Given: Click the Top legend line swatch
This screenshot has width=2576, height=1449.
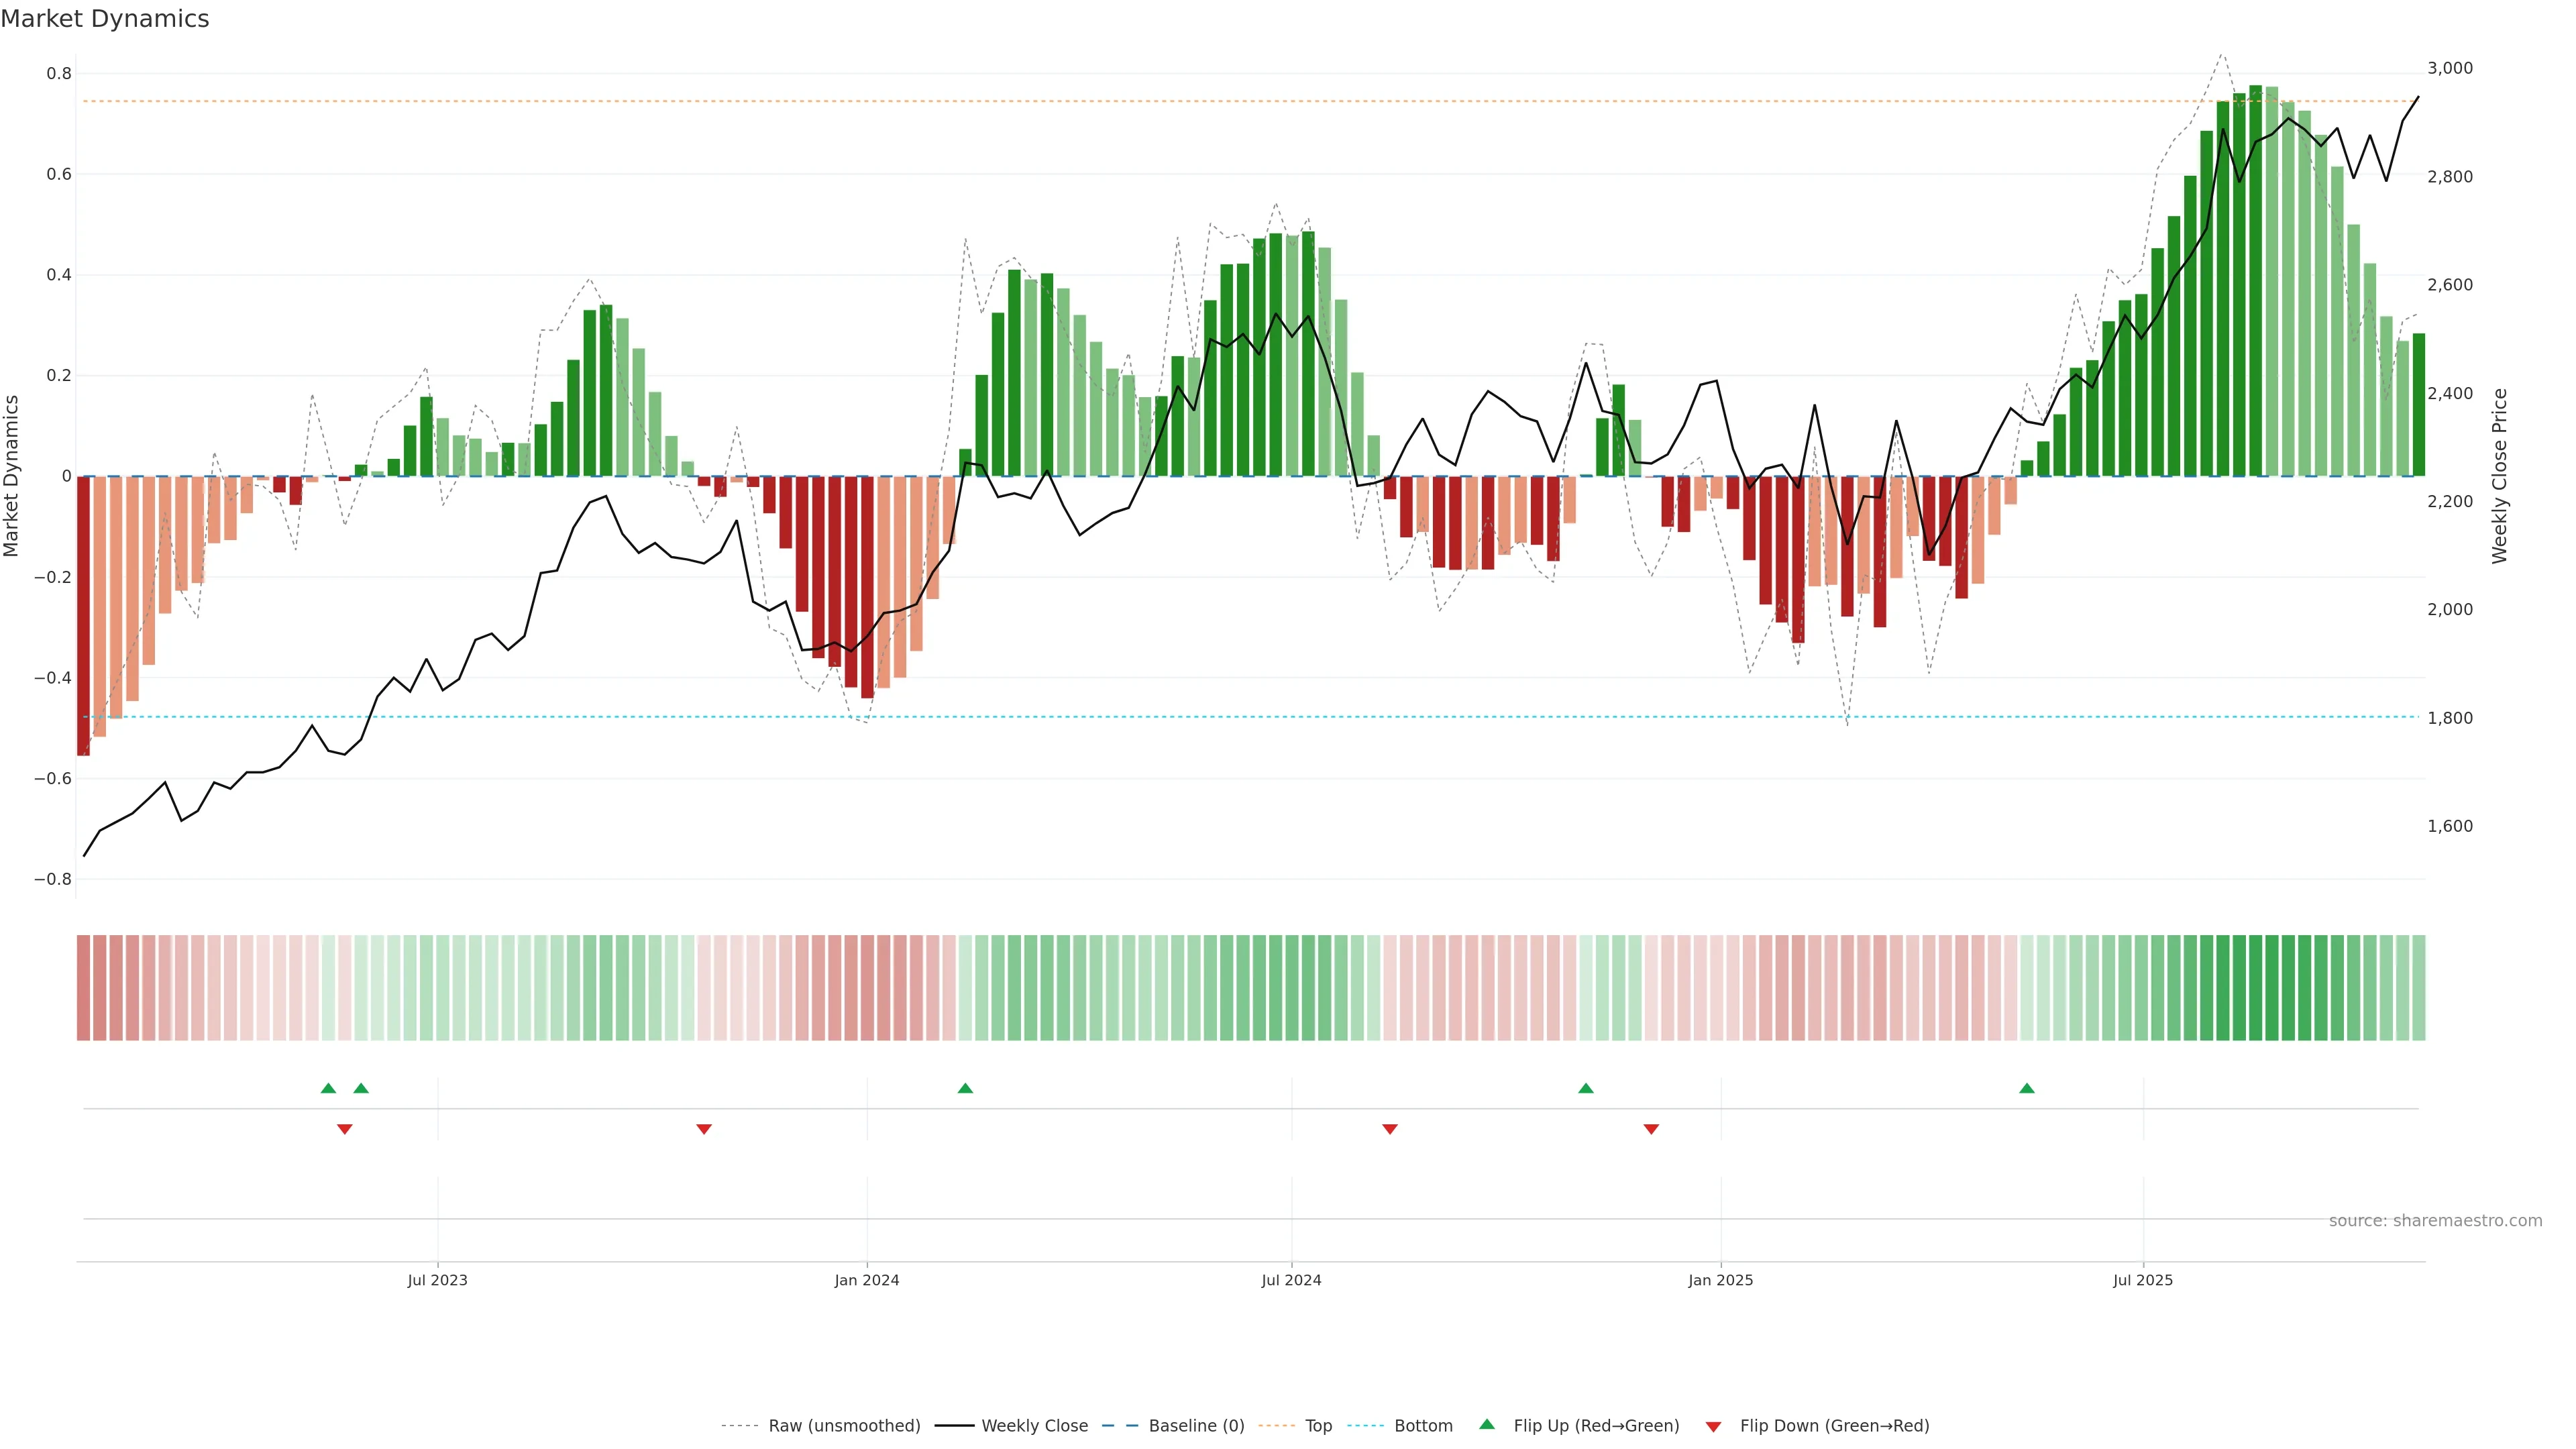Looking at the screenshot, I should pos(1276,1425).
